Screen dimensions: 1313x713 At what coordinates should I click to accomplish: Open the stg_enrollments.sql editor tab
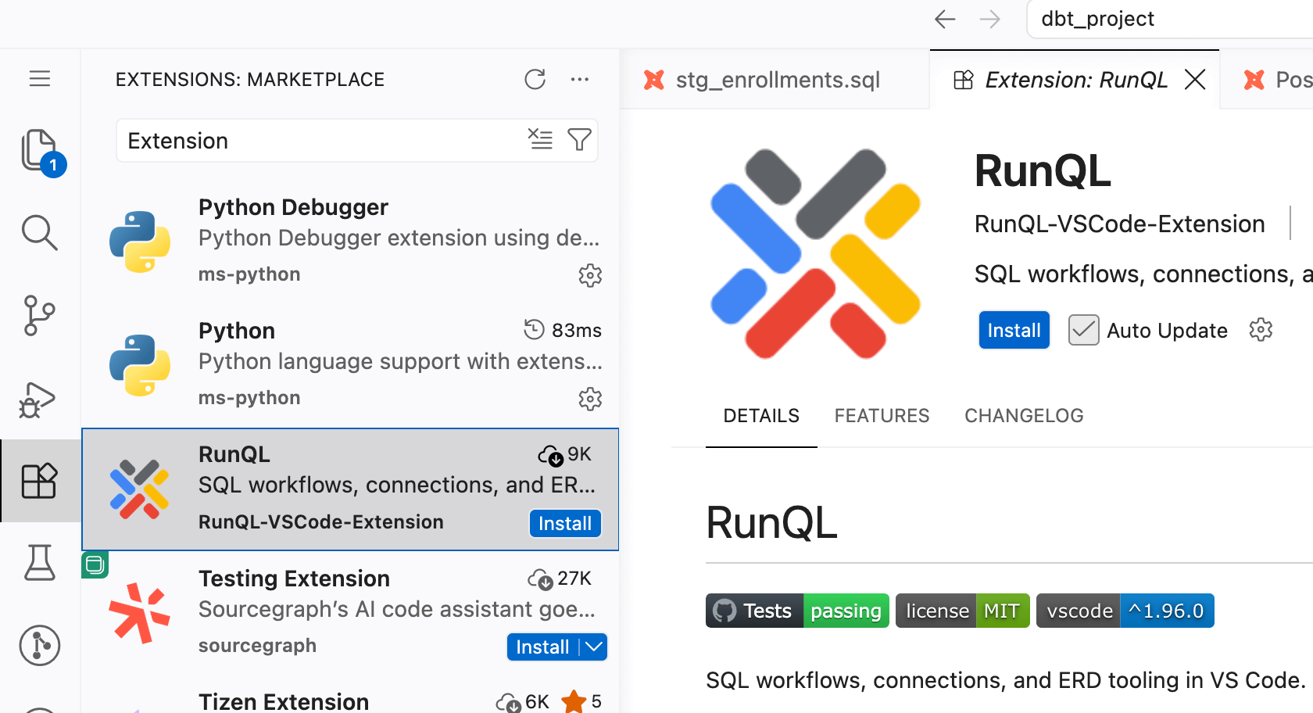click(774, 79)
